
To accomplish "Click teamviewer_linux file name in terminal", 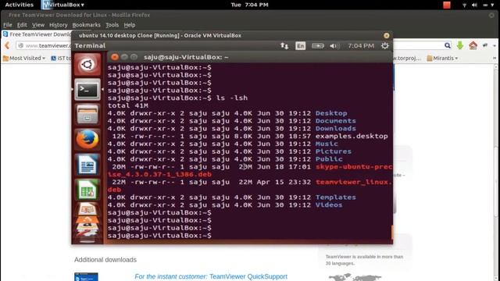I will 354,182.
